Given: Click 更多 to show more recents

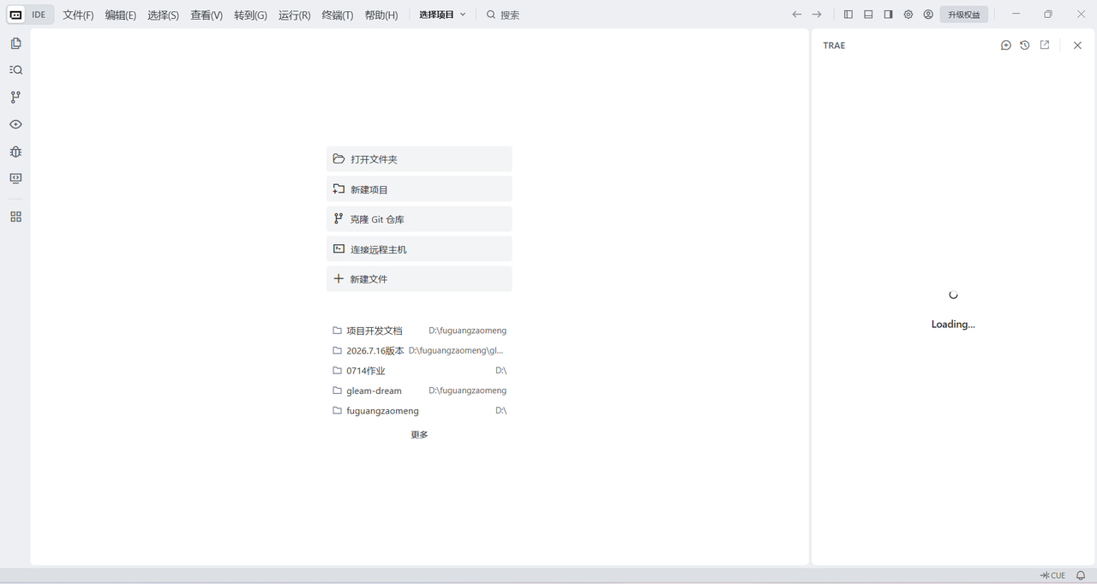Looking at the screenshot, I should pos(419,435).
